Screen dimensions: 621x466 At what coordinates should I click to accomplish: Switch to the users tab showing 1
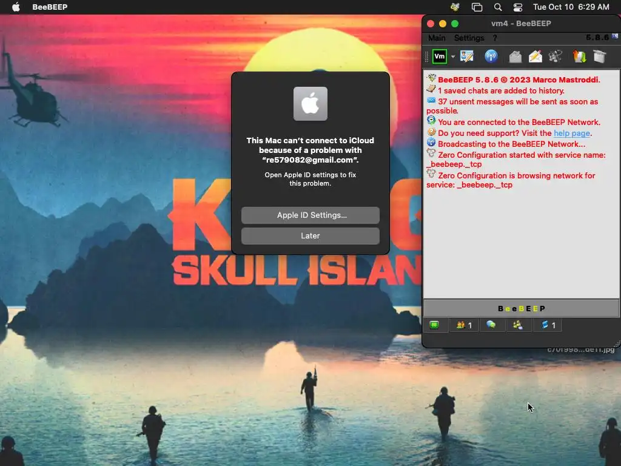464,325
